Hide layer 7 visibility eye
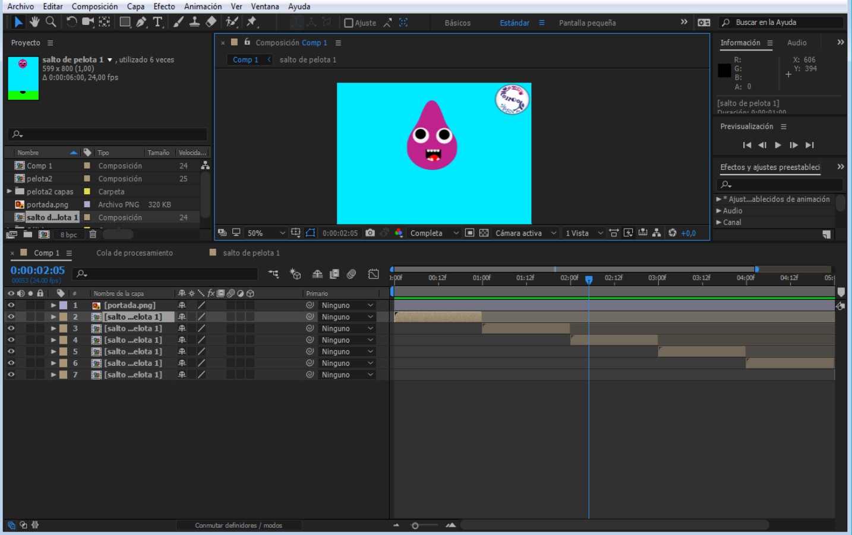Viewport: 852px width, 535px height. pyautogui.click(x=11, y=375)
